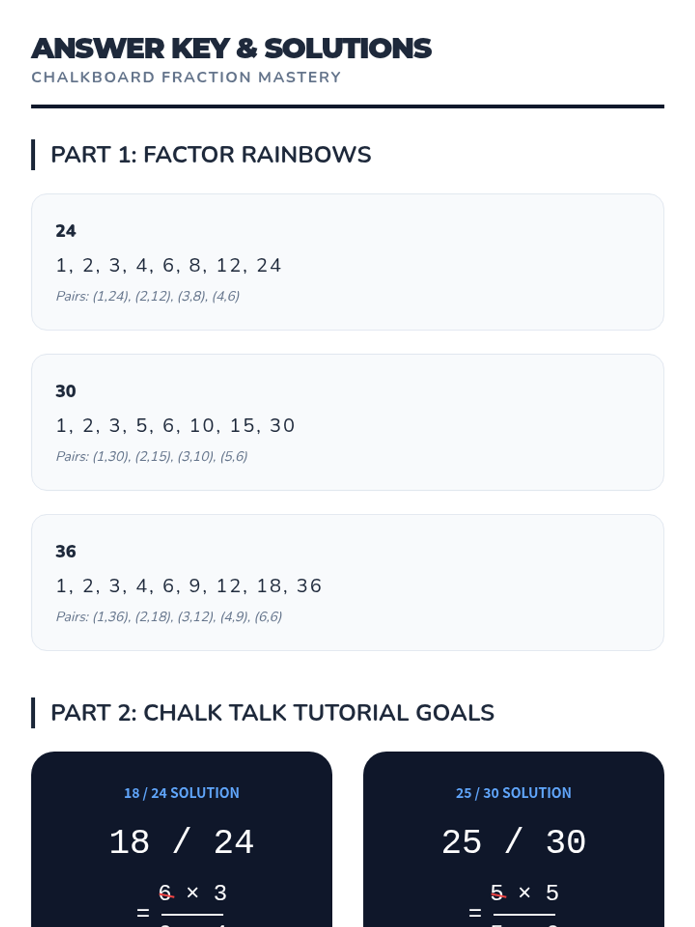The height and width of the screenshot is (927, 695).
Task: Select the large '25 / 30' fraction
Action: click(513, 842)
